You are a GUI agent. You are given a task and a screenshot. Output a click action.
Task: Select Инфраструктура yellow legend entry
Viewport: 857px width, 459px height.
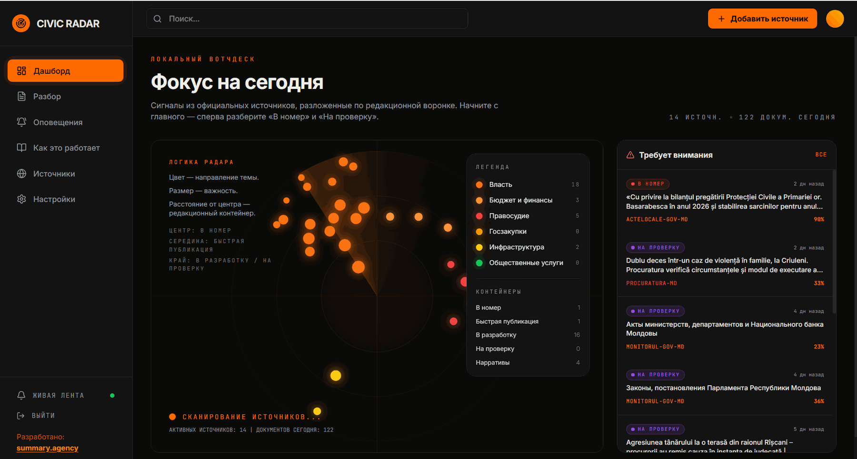(x=528, y=247)
